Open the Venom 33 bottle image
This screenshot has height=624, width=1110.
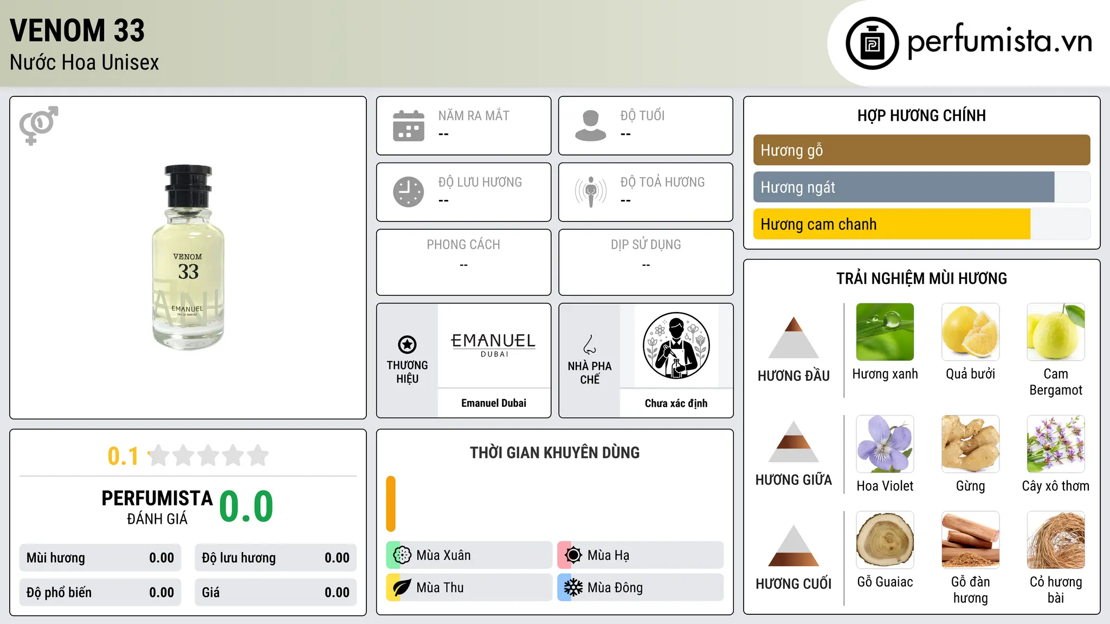pos(188,257)
